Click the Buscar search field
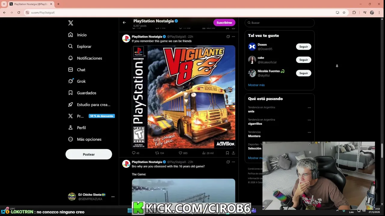Viewport: 385px width, 216px height. [280, 22]
